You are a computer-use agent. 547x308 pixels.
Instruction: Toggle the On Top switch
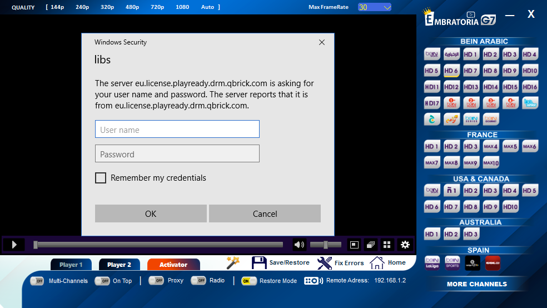coord(102,281)
